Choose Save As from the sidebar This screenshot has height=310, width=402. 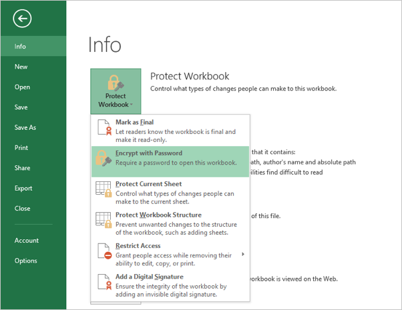25,127
